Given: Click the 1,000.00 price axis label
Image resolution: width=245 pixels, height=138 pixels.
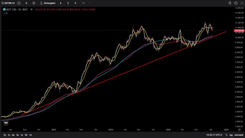Looking at the screenshot, I should point(239,126).
